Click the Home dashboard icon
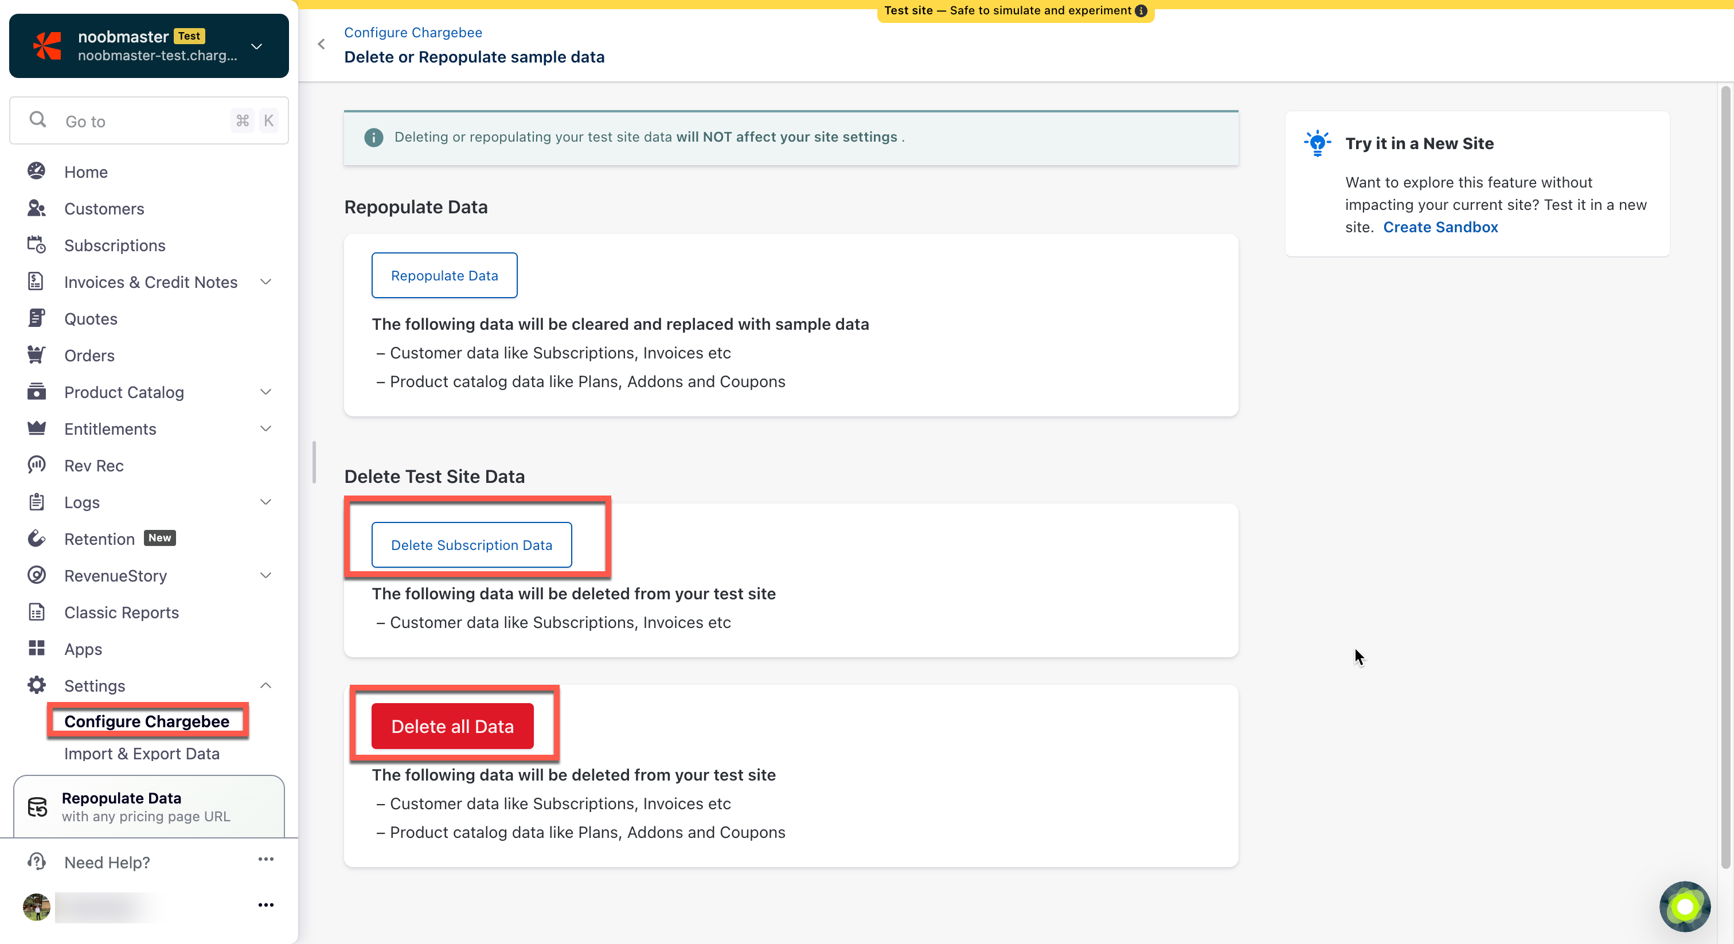The image size is (1734, 944). tap(36, 171)
